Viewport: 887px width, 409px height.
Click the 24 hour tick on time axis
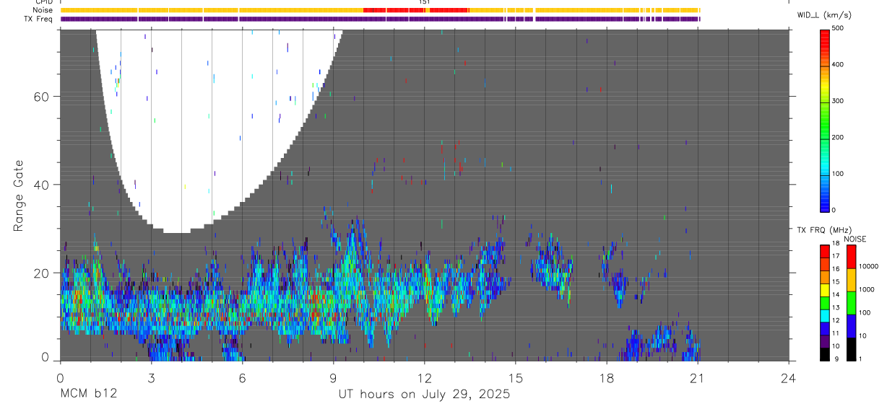click(789, 377)
